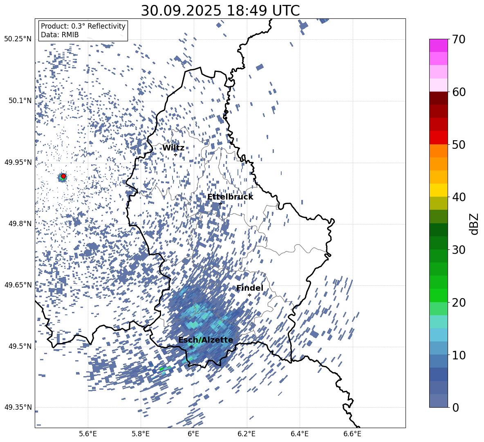Image resolution: width=484 pixels, height=442 pixels.
Task: Click the 5.8°E longitude label
Action: (141, 434)
